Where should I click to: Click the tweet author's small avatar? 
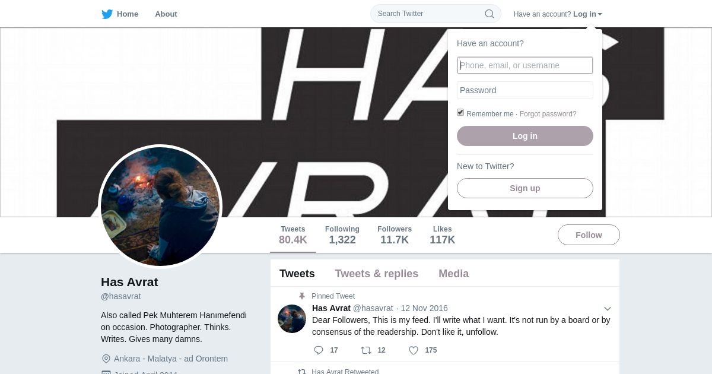[x=292, y=319]
